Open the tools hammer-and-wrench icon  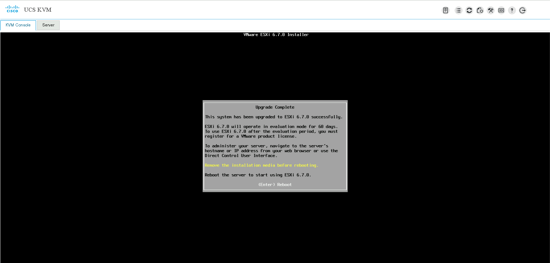491,10
